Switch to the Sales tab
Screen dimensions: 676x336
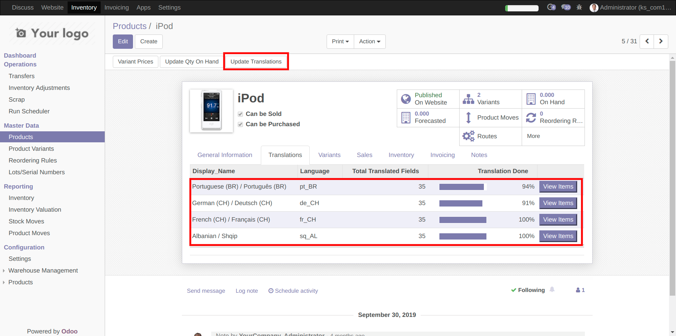click(x=364, y=155)
